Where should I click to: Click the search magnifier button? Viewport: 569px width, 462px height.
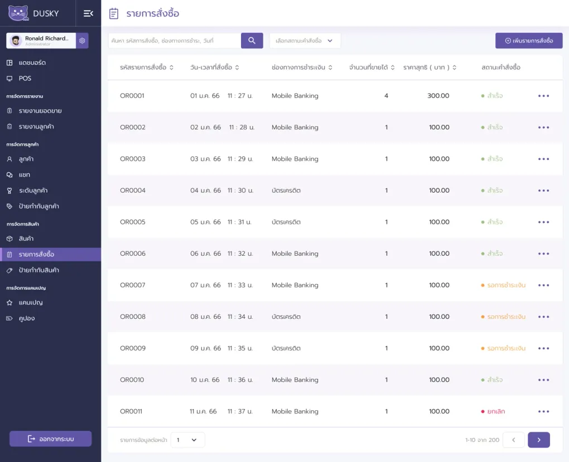(252, 41)
